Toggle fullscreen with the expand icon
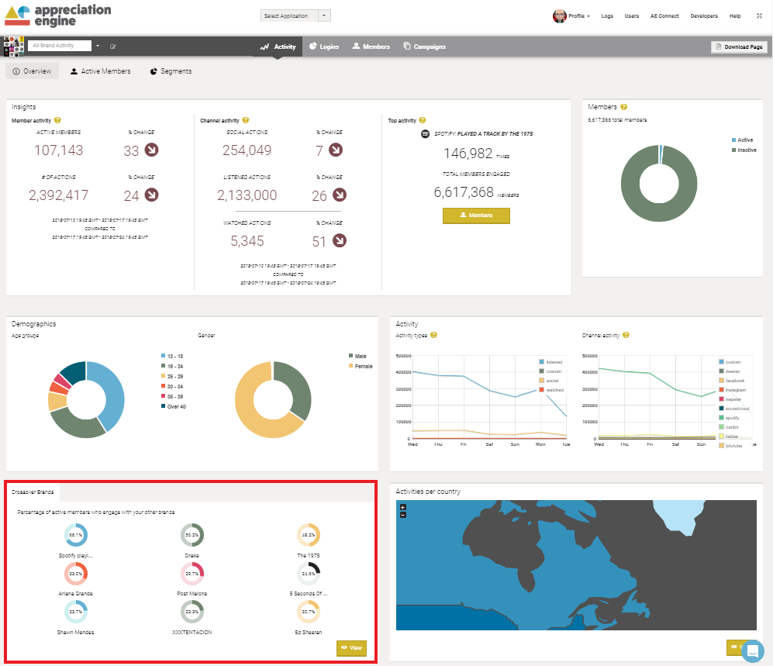Image resolution: width=773 pixels, height=666 pixels. click(x=759, y=16)
